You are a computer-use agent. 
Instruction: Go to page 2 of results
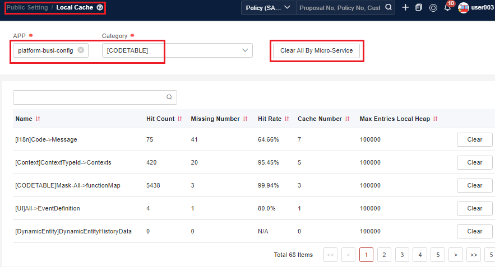[x=384, y=255]
